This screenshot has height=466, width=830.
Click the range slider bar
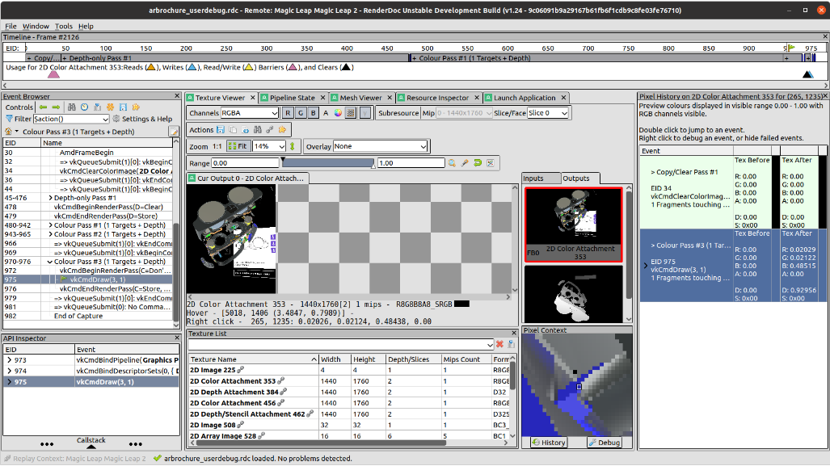pos(327,163)
